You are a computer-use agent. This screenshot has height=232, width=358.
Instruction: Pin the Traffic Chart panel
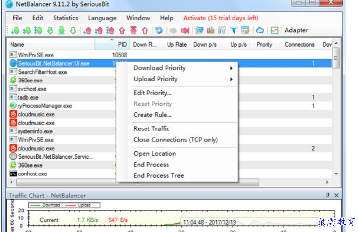(328, 195)
